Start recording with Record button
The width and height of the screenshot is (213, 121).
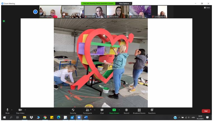click(x=126, y=110)
